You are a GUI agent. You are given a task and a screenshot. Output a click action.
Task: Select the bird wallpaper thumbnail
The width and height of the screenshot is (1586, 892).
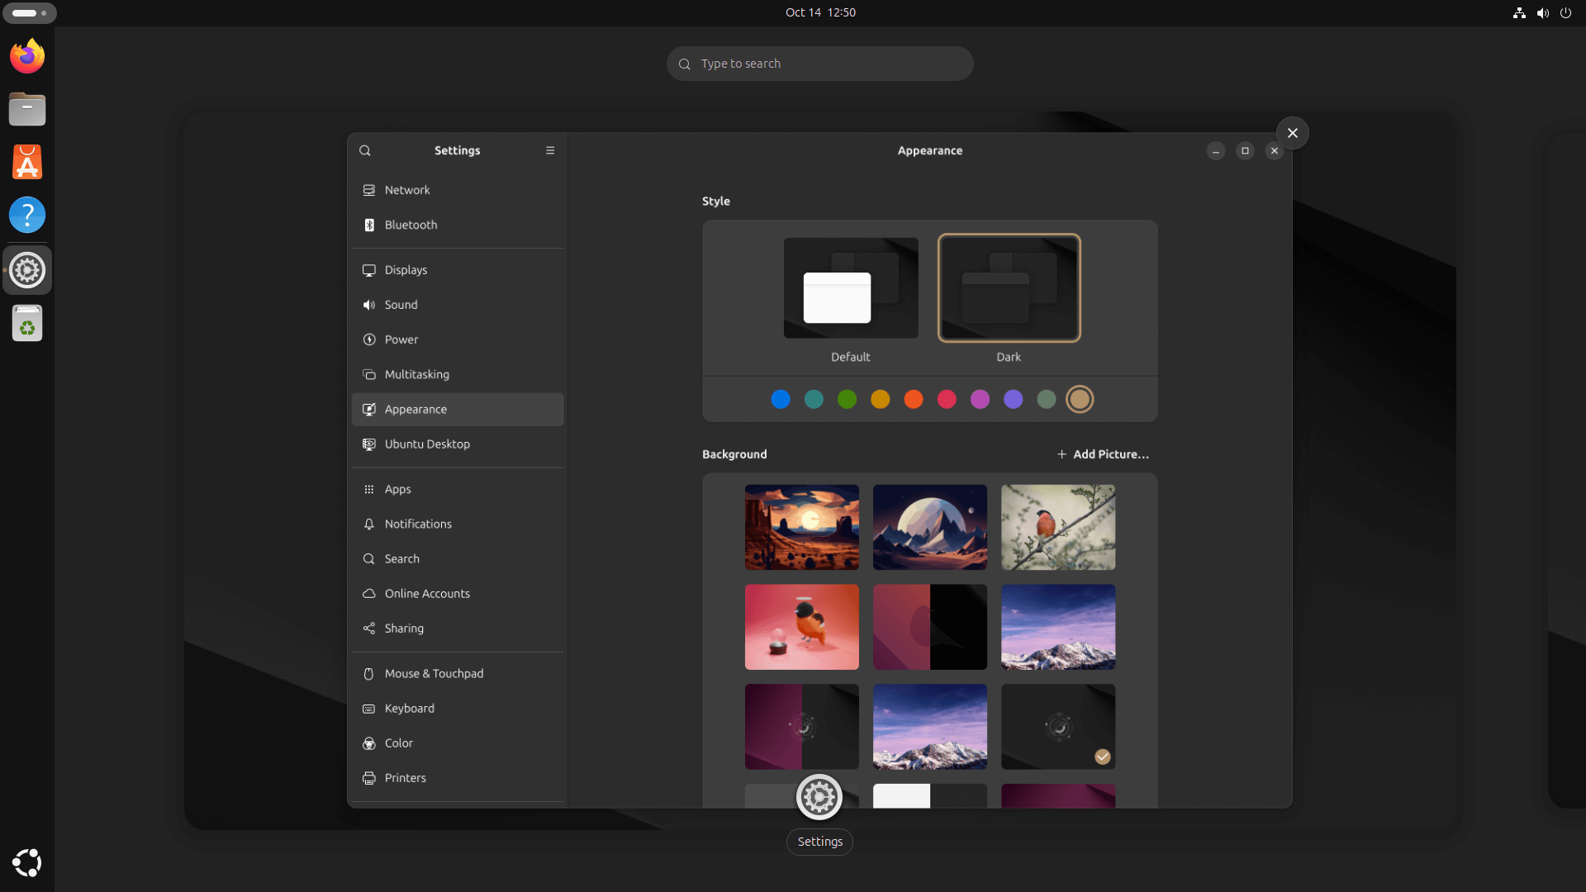(1057, 527)
